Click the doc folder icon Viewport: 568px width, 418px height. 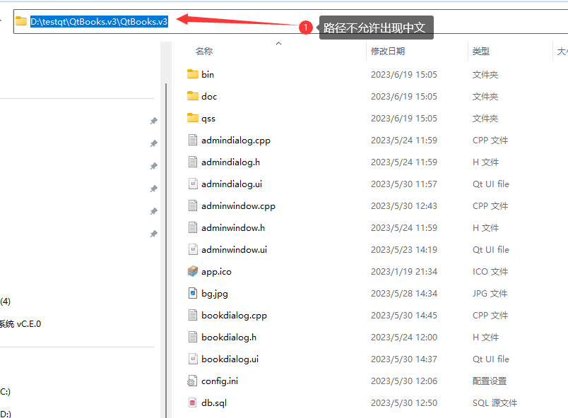click(193, 96)
